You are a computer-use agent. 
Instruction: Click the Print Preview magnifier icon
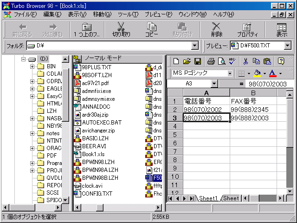(222, 61)
